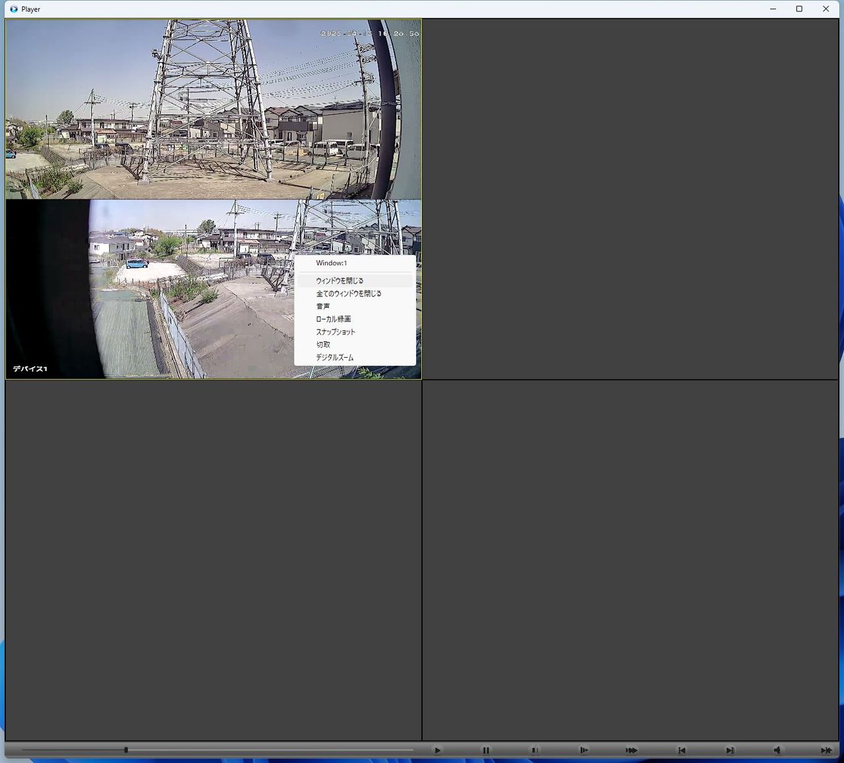Stop playback with the stop icon

pyautogui.click(x=535, y=750)
